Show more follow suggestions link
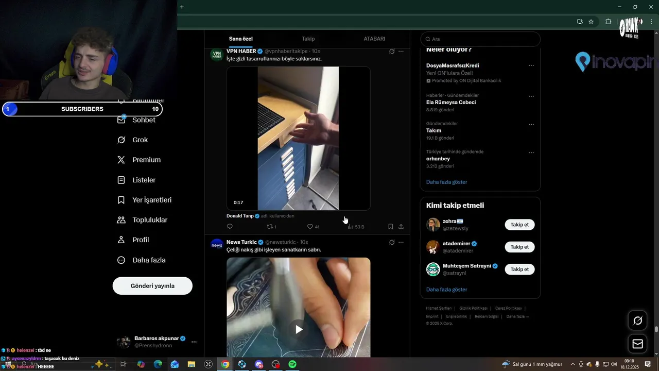Viewport: 659px width, 371px height. coord(446,290)
